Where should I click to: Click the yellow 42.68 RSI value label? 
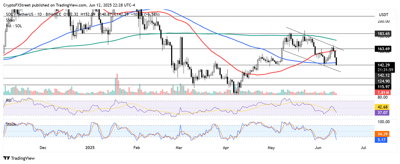pos(382,107)
